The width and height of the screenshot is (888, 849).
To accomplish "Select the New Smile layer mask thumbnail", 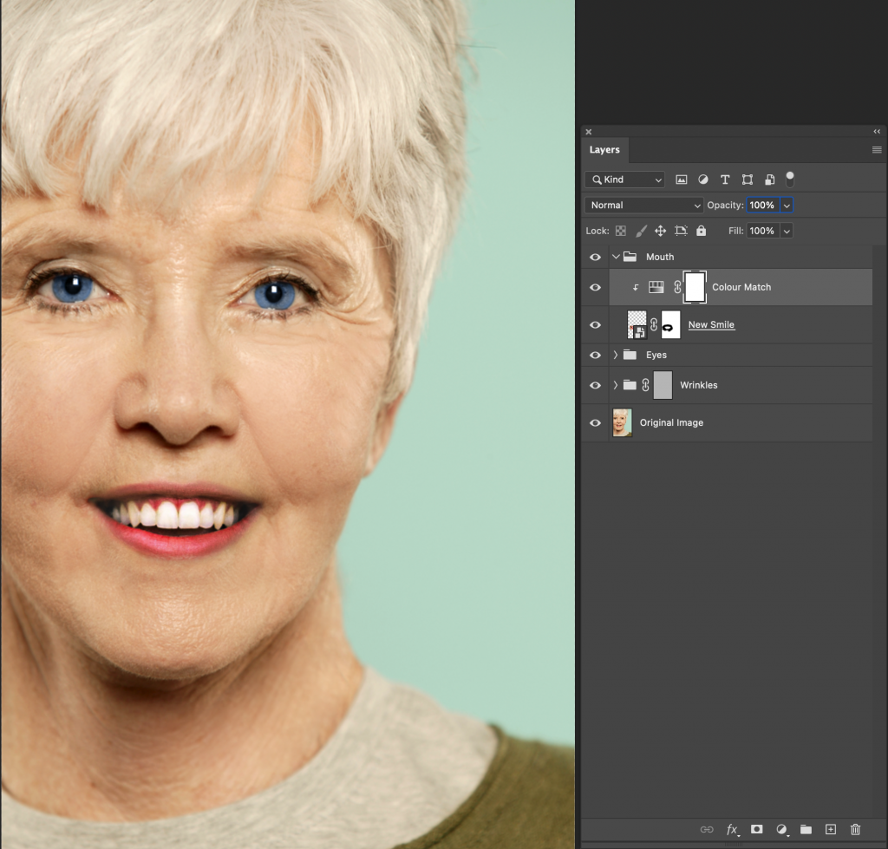I will tap(670, 324).
